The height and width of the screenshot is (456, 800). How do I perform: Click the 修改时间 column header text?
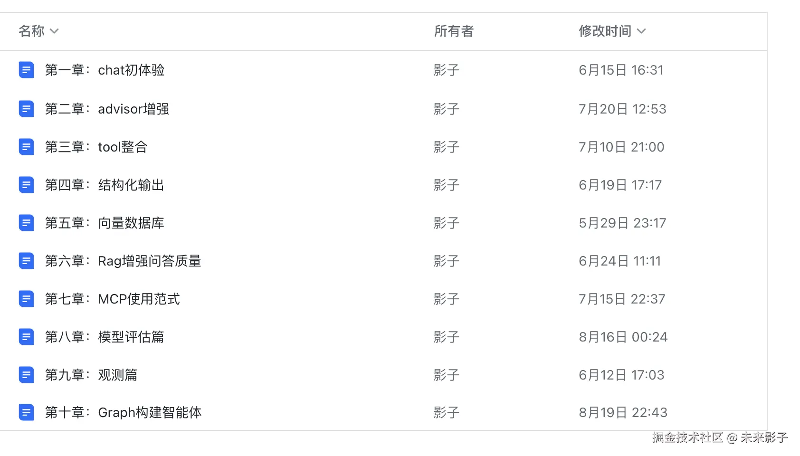click(x=605, y=31)
